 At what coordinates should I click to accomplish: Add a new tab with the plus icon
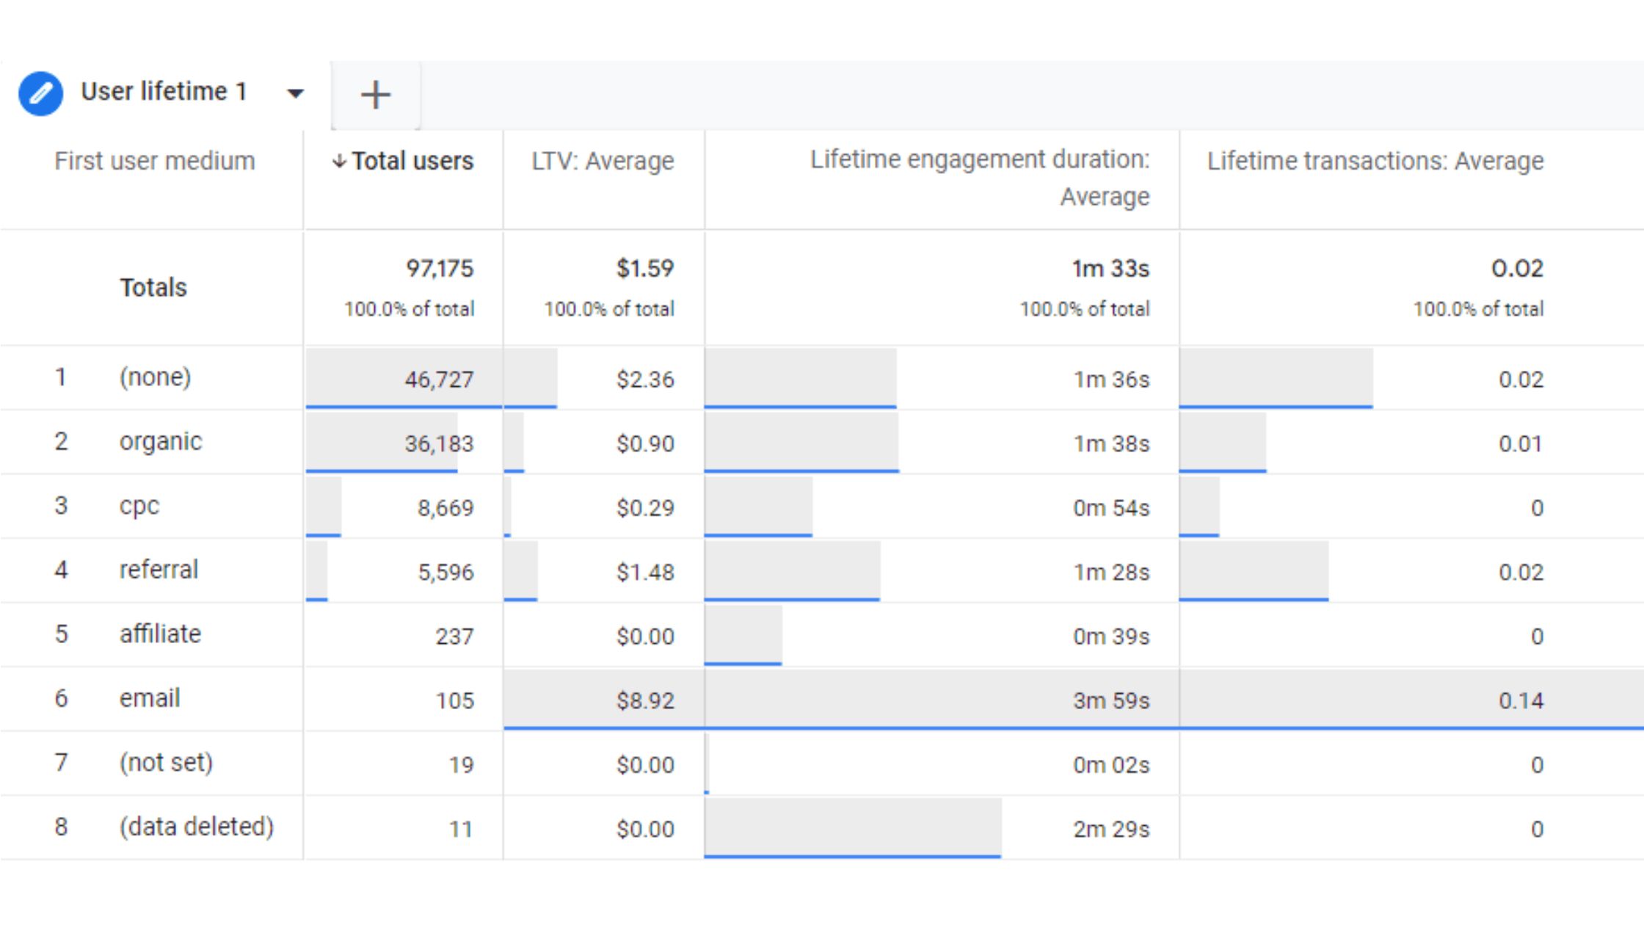[x=376, y=95]
